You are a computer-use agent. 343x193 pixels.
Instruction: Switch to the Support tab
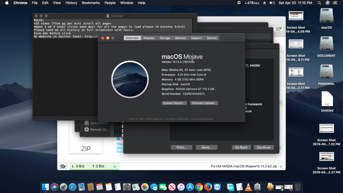[x=196, y=38]
